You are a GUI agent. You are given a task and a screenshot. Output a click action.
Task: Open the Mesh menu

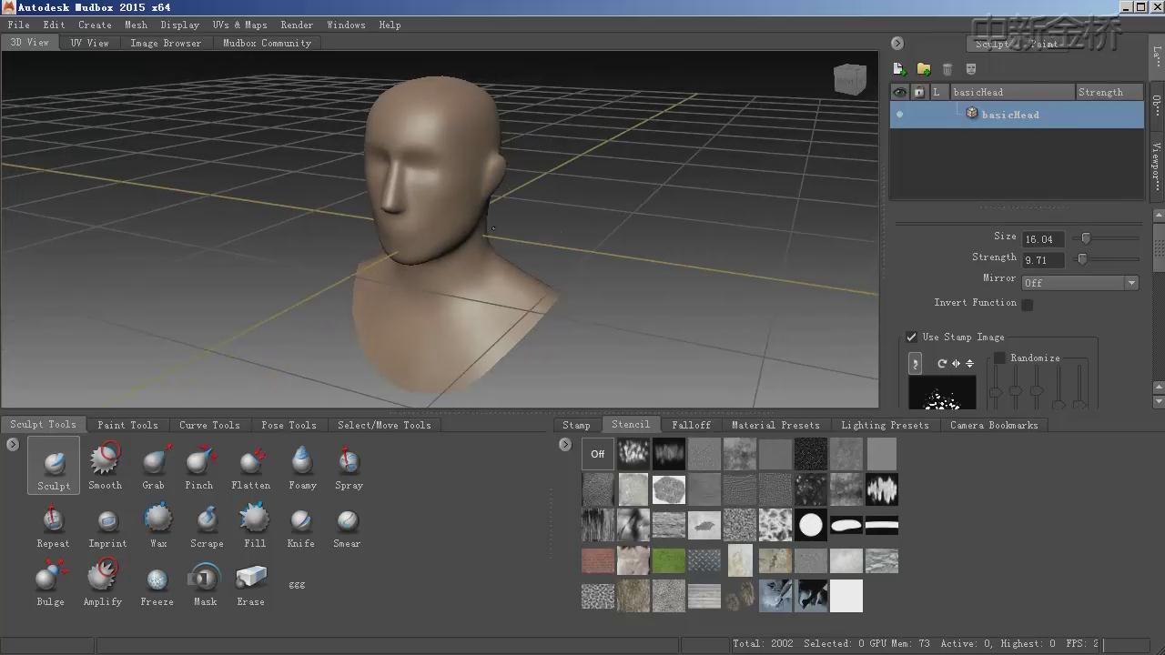point(136,25)
